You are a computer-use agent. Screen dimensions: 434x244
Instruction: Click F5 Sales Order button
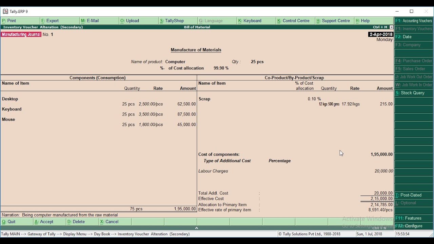(x=414, y=69)
